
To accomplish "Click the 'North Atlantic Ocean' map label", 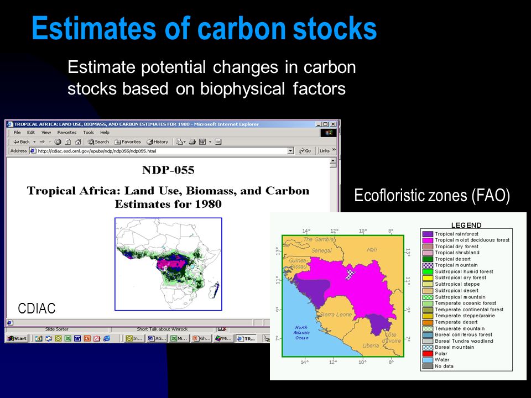I will pyautogui.click(x=301, y=332).
